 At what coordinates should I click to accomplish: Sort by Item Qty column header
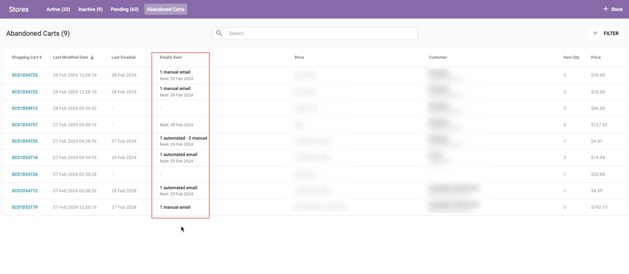571,57
